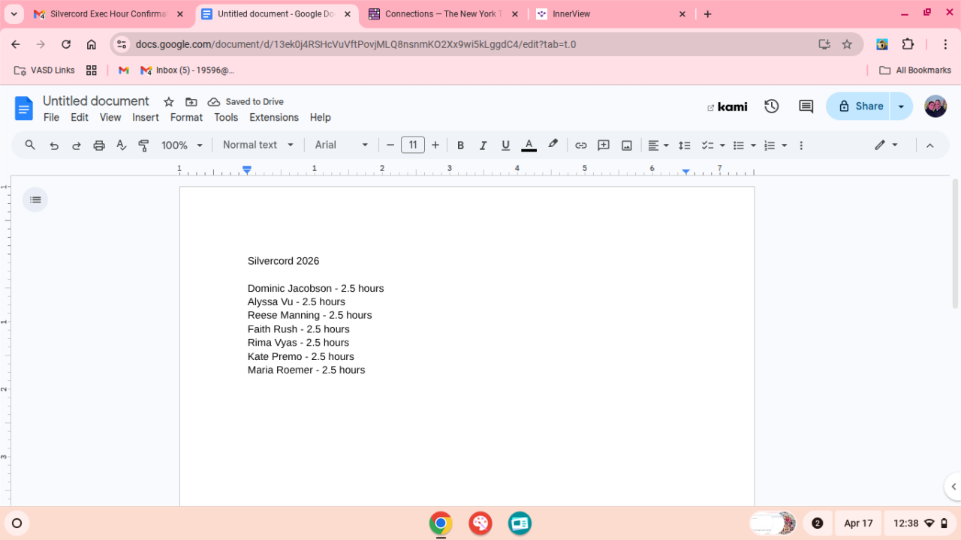Open the Share options dropdown arrow
This screenshot has width=961, height=540.
tap(901, 106)
